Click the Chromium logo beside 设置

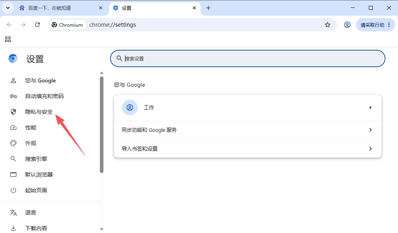[x=13, y=58]
